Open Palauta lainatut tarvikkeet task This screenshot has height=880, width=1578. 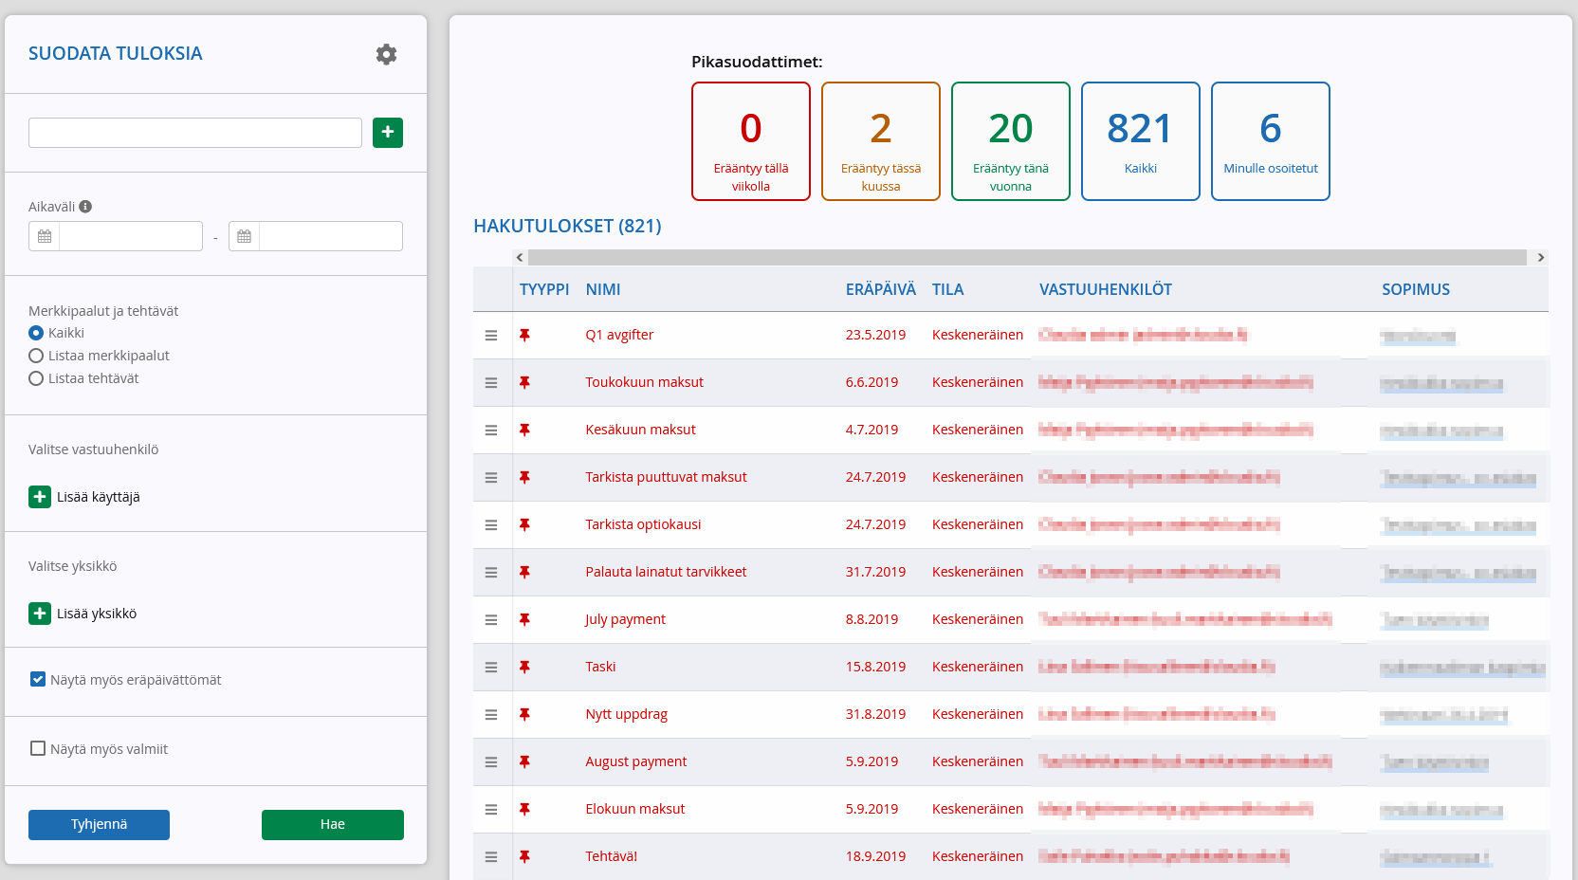click(x=667, y=572)
